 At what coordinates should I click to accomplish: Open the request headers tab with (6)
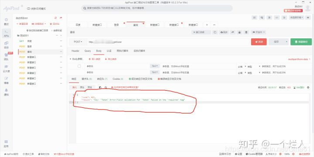(x=86, y=79)
